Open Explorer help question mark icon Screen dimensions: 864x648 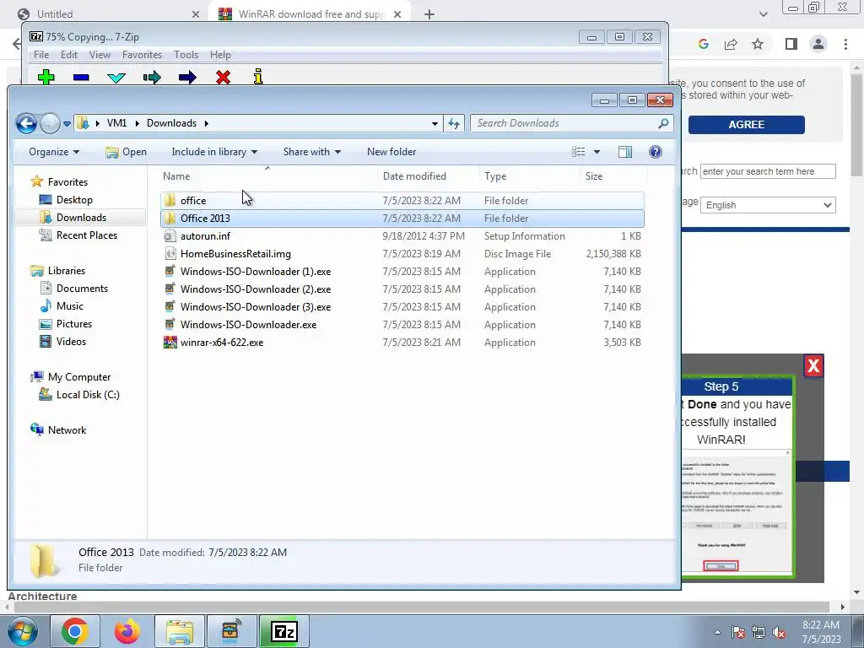click(655, 152)
